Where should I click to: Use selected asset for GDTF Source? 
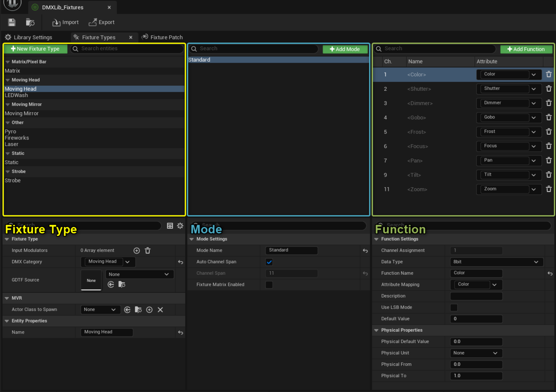[x=111, y=285]
